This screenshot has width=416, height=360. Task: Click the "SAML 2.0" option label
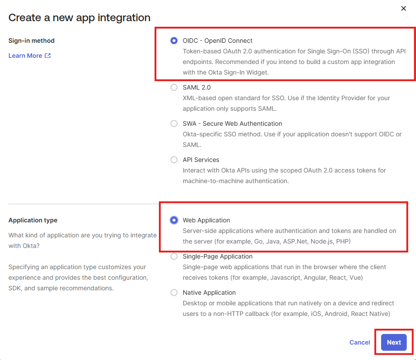click(197, 87)
